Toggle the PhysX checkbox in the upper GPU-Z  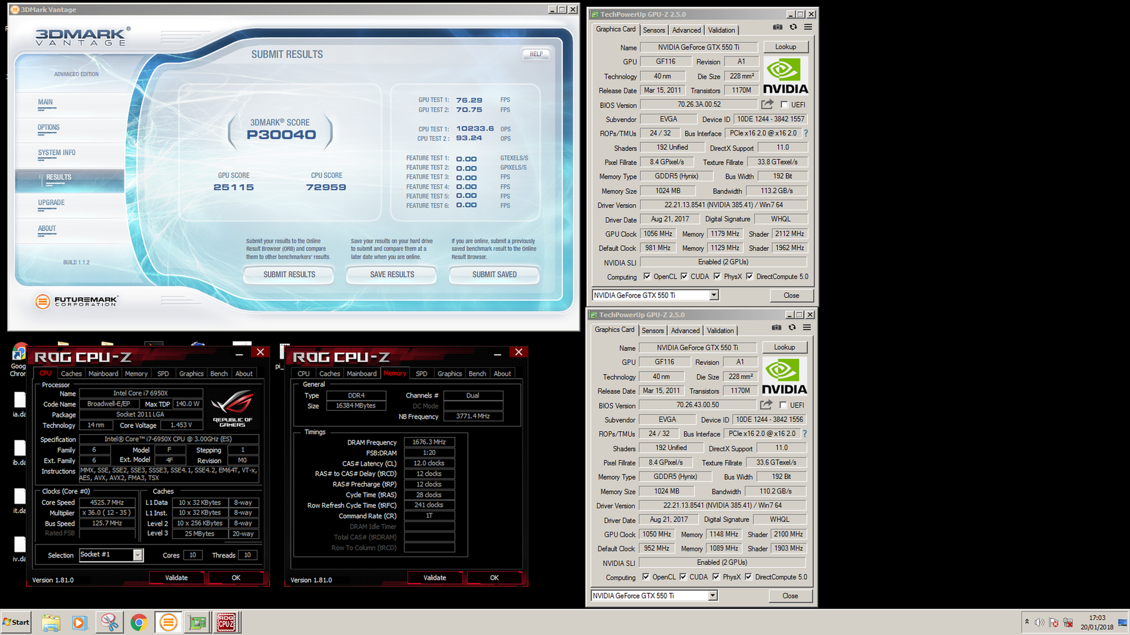(x=717, y=276)
